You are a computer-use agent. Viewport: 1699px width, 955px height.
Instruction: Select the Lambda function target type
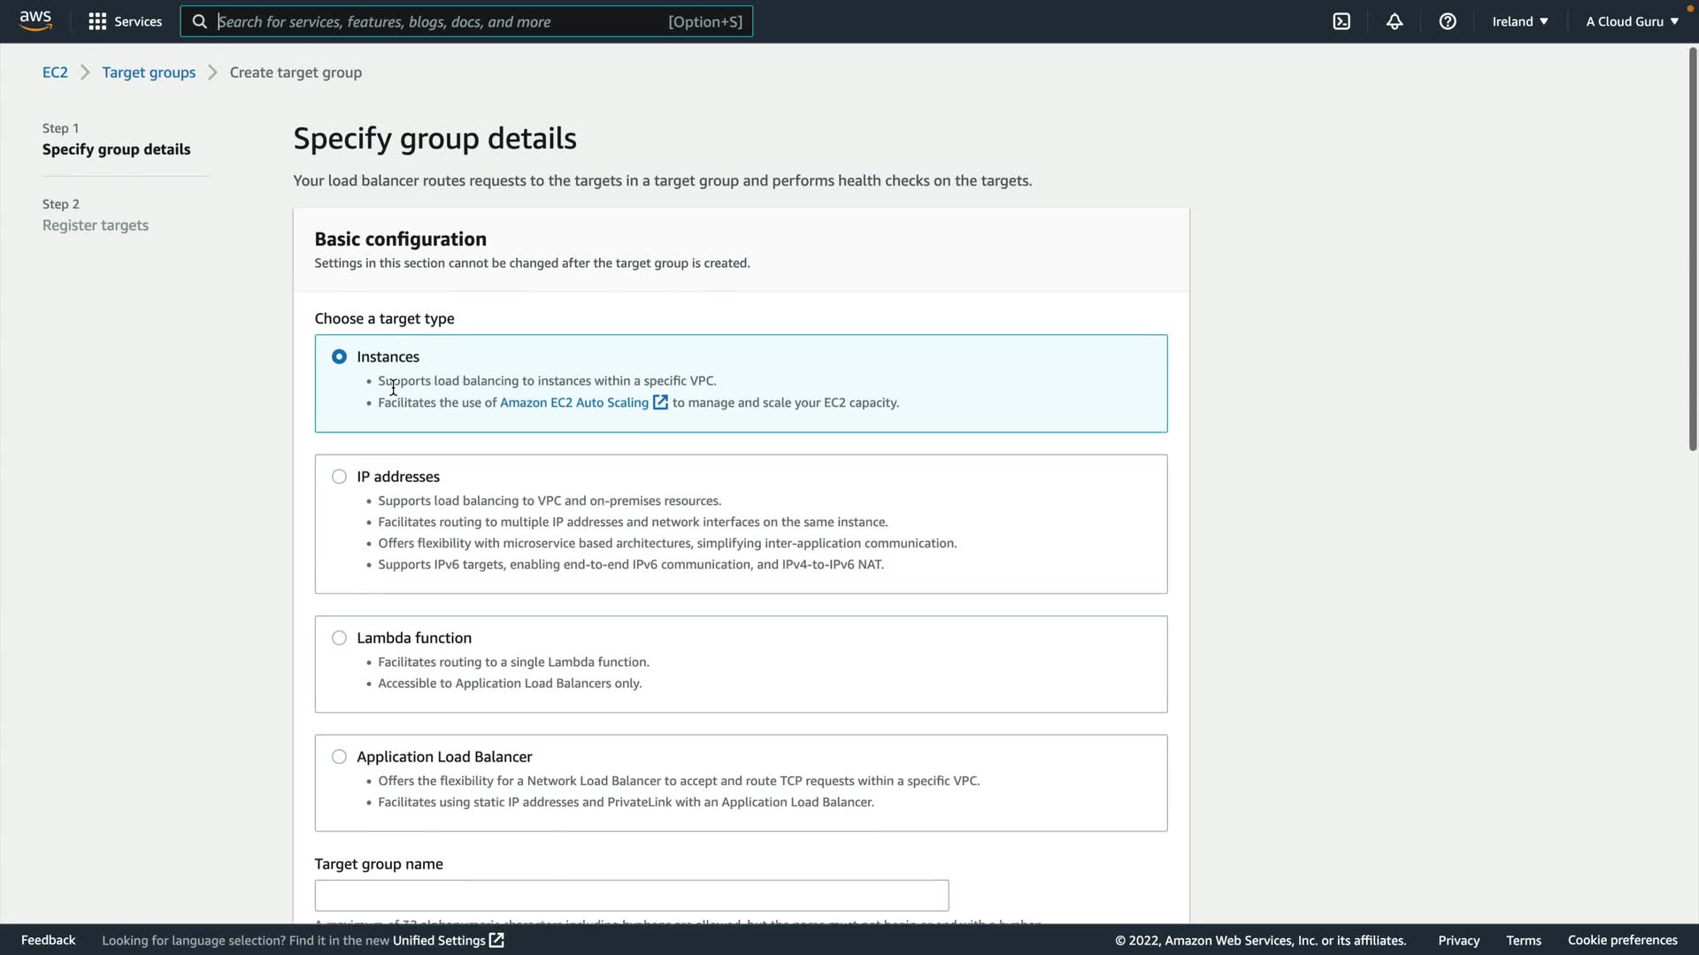click(x=339, y=638)
